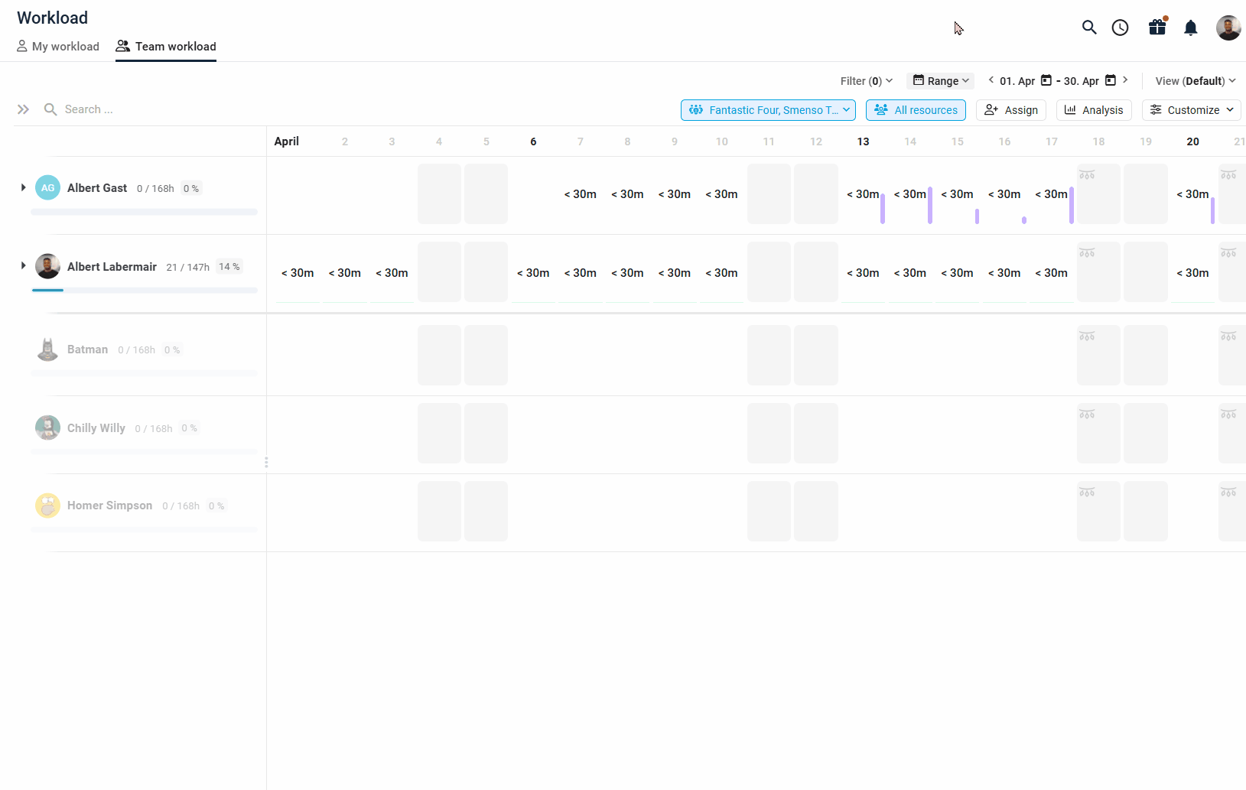Open the notifications bell
The height and width of the screenshot is (790, 1246).
click(x=1190, y=28)
